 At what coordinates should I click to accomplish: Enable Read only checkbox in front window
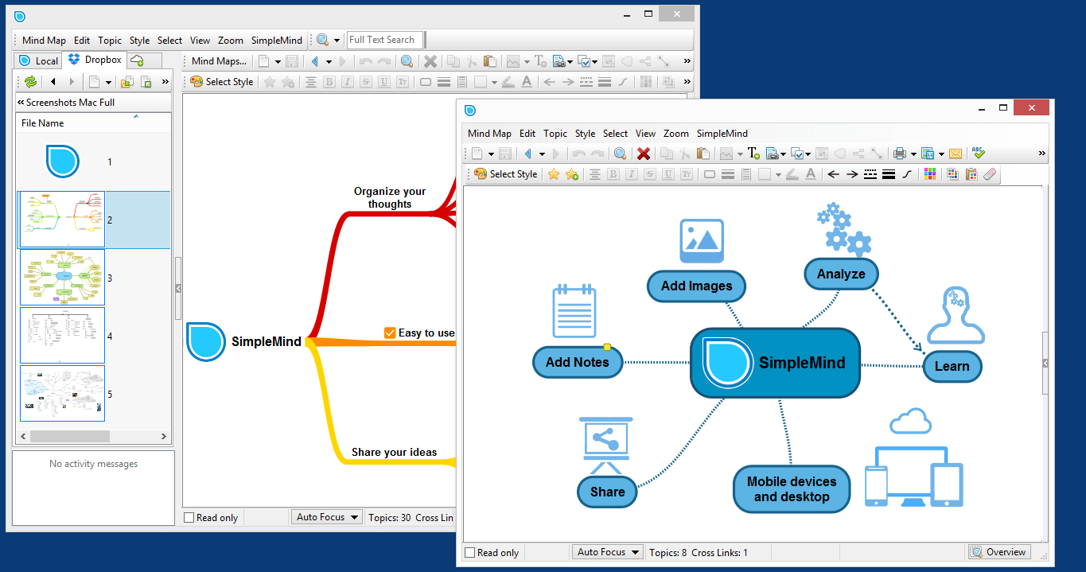(x=469, y=552)
